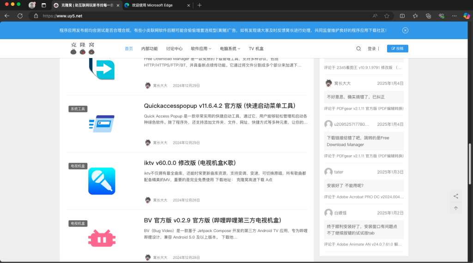473x263 pixels.
Task: Click the 系统工具 category tag
Action: pyautogui.click(x=78, y=109)
